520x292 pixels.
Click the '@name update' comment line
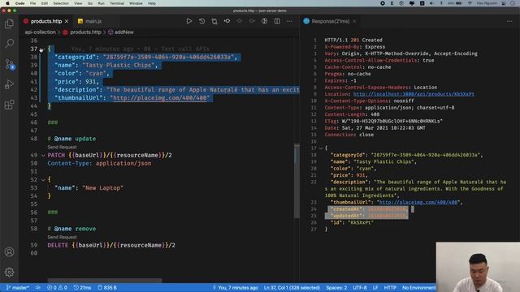(x=71, y=139)
